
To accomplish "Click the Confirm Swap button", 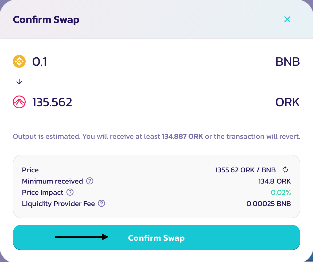I will click(x=156, y=237).
